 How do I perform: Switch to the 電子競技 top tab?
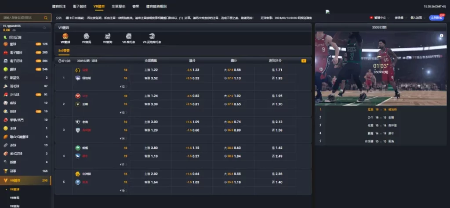point(80,6)
